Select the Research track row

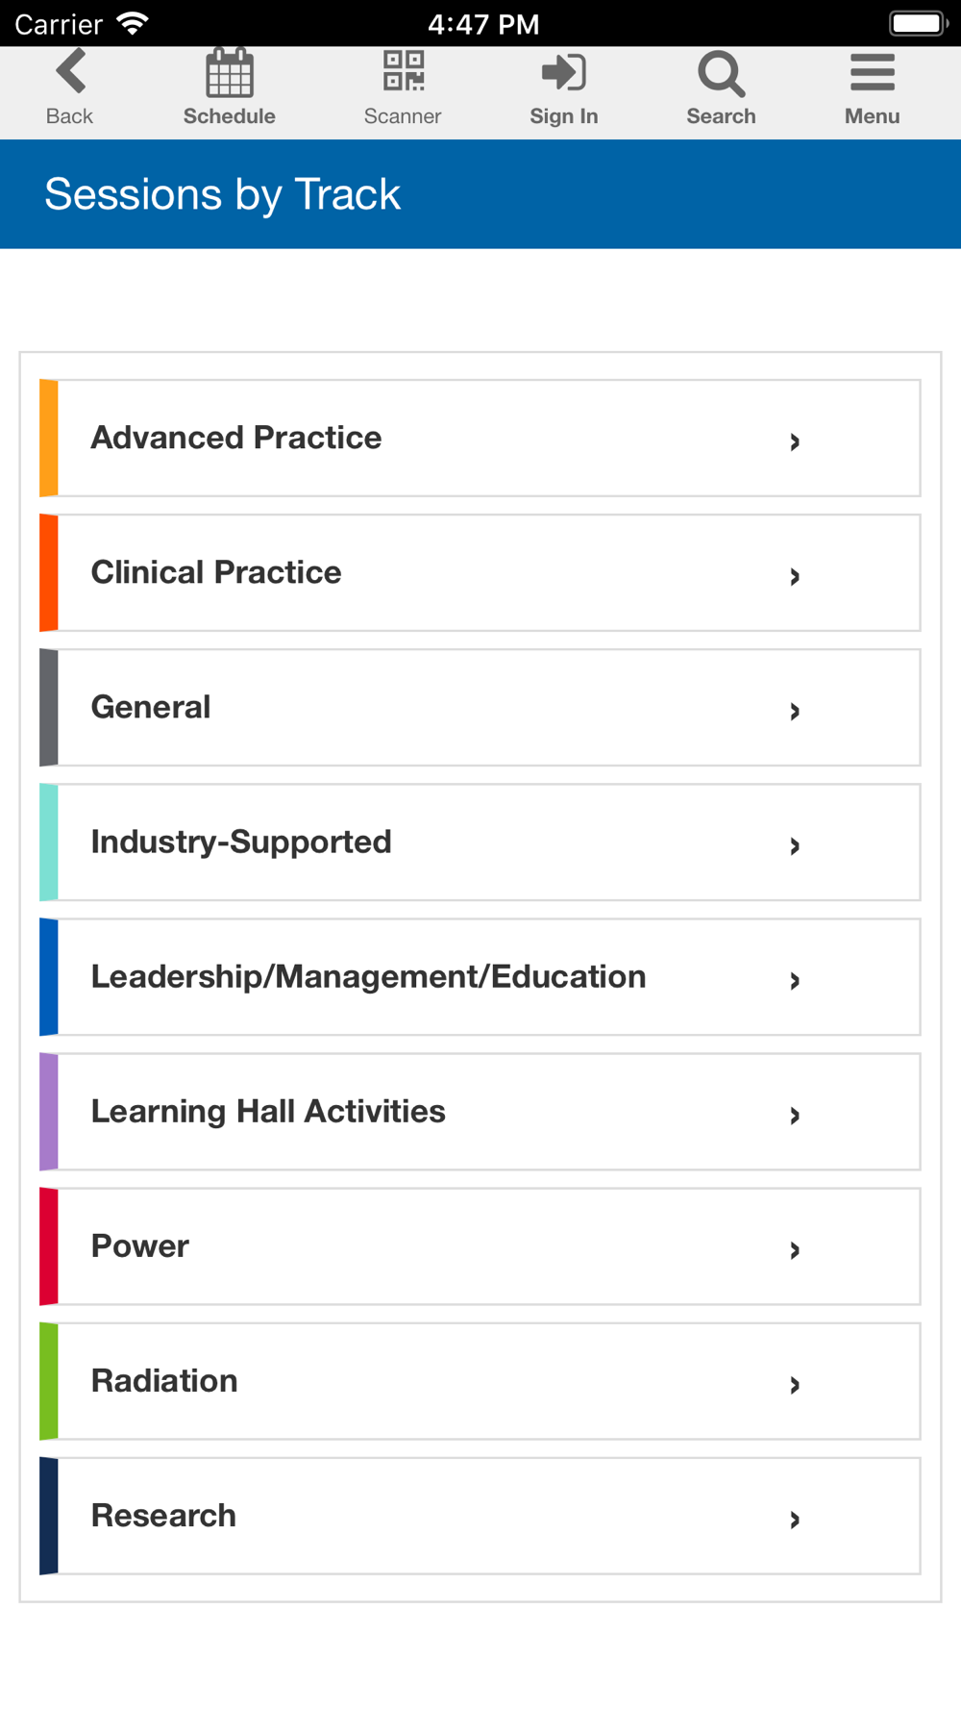click(x=480, y=1516)
